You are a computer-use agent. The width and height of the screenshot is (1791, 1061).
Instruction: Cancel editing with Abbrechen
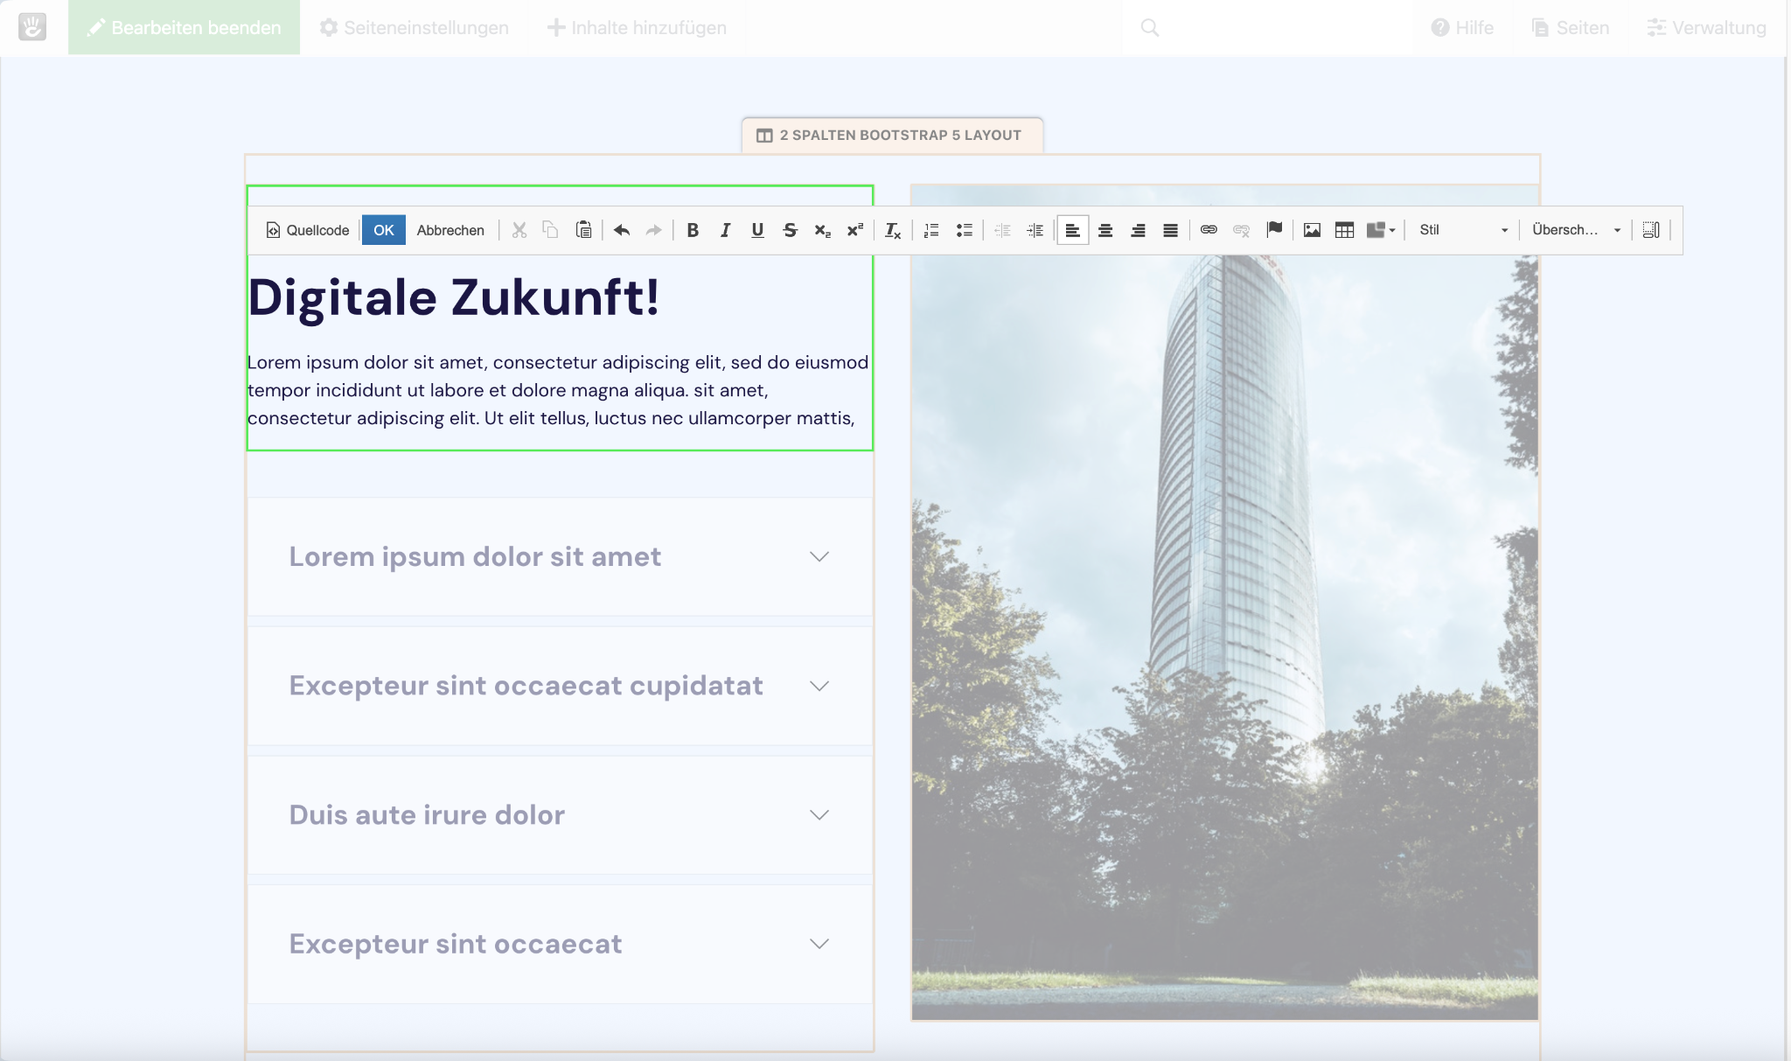point(450,230)
